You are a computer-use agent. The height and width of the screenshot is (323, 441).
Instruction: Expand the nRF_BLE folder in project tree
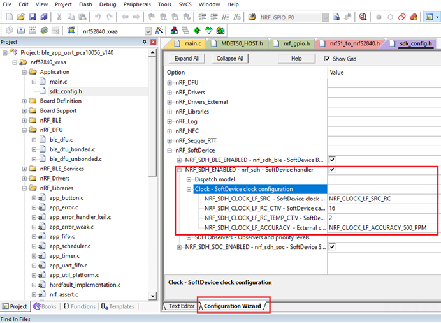24,120
